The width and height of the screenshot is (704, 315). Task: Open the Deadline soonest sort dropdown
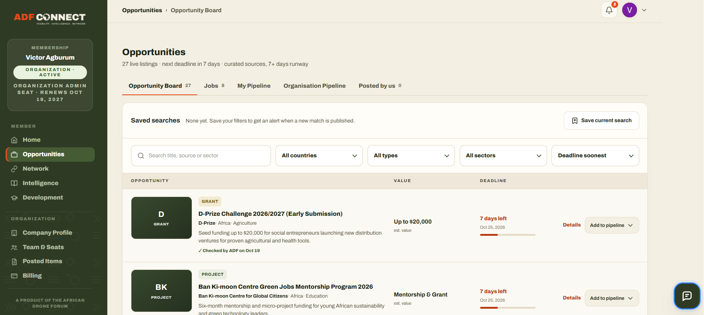click(595, 156)
